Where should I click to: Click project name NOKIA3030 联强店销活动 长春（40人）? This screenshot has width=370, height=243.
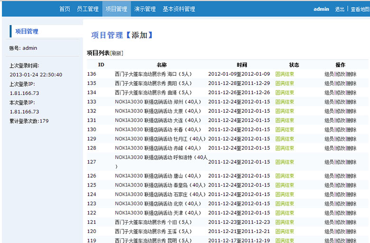(158, 129)
